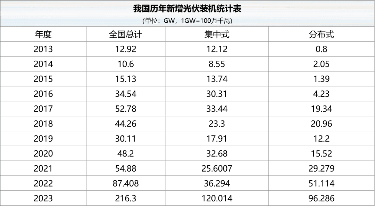This screenshot has width=375, height=208.
Task: Click the year cell 2013
Action: (x=43, y=49)
